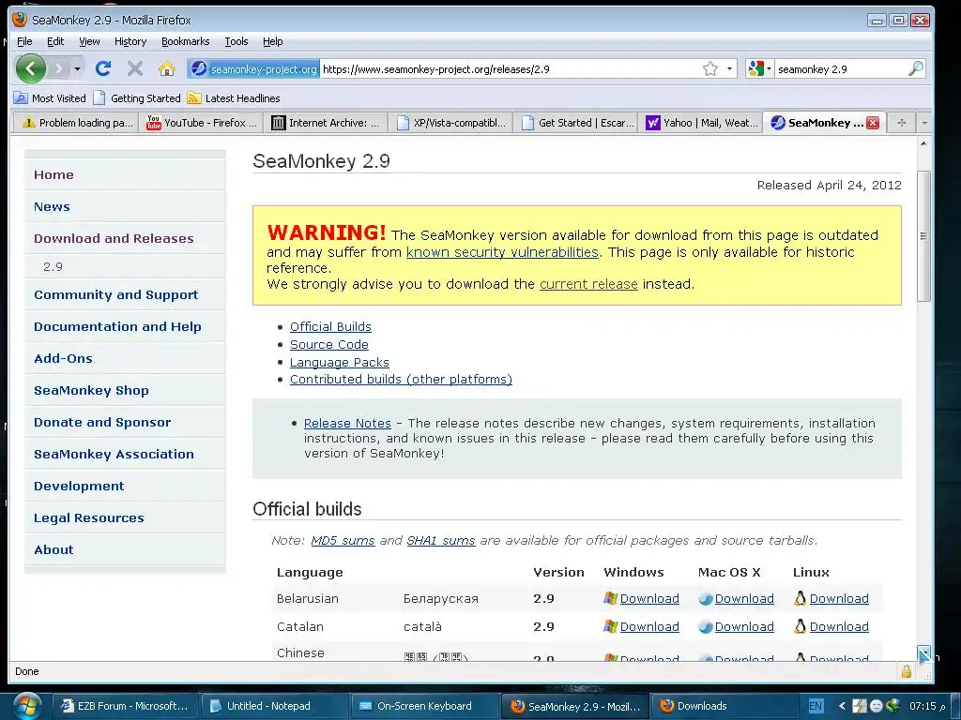This screenshot has width=961, height=720.
Task: Reload the page with the Refresh icon
Action: tap(103, 67)
